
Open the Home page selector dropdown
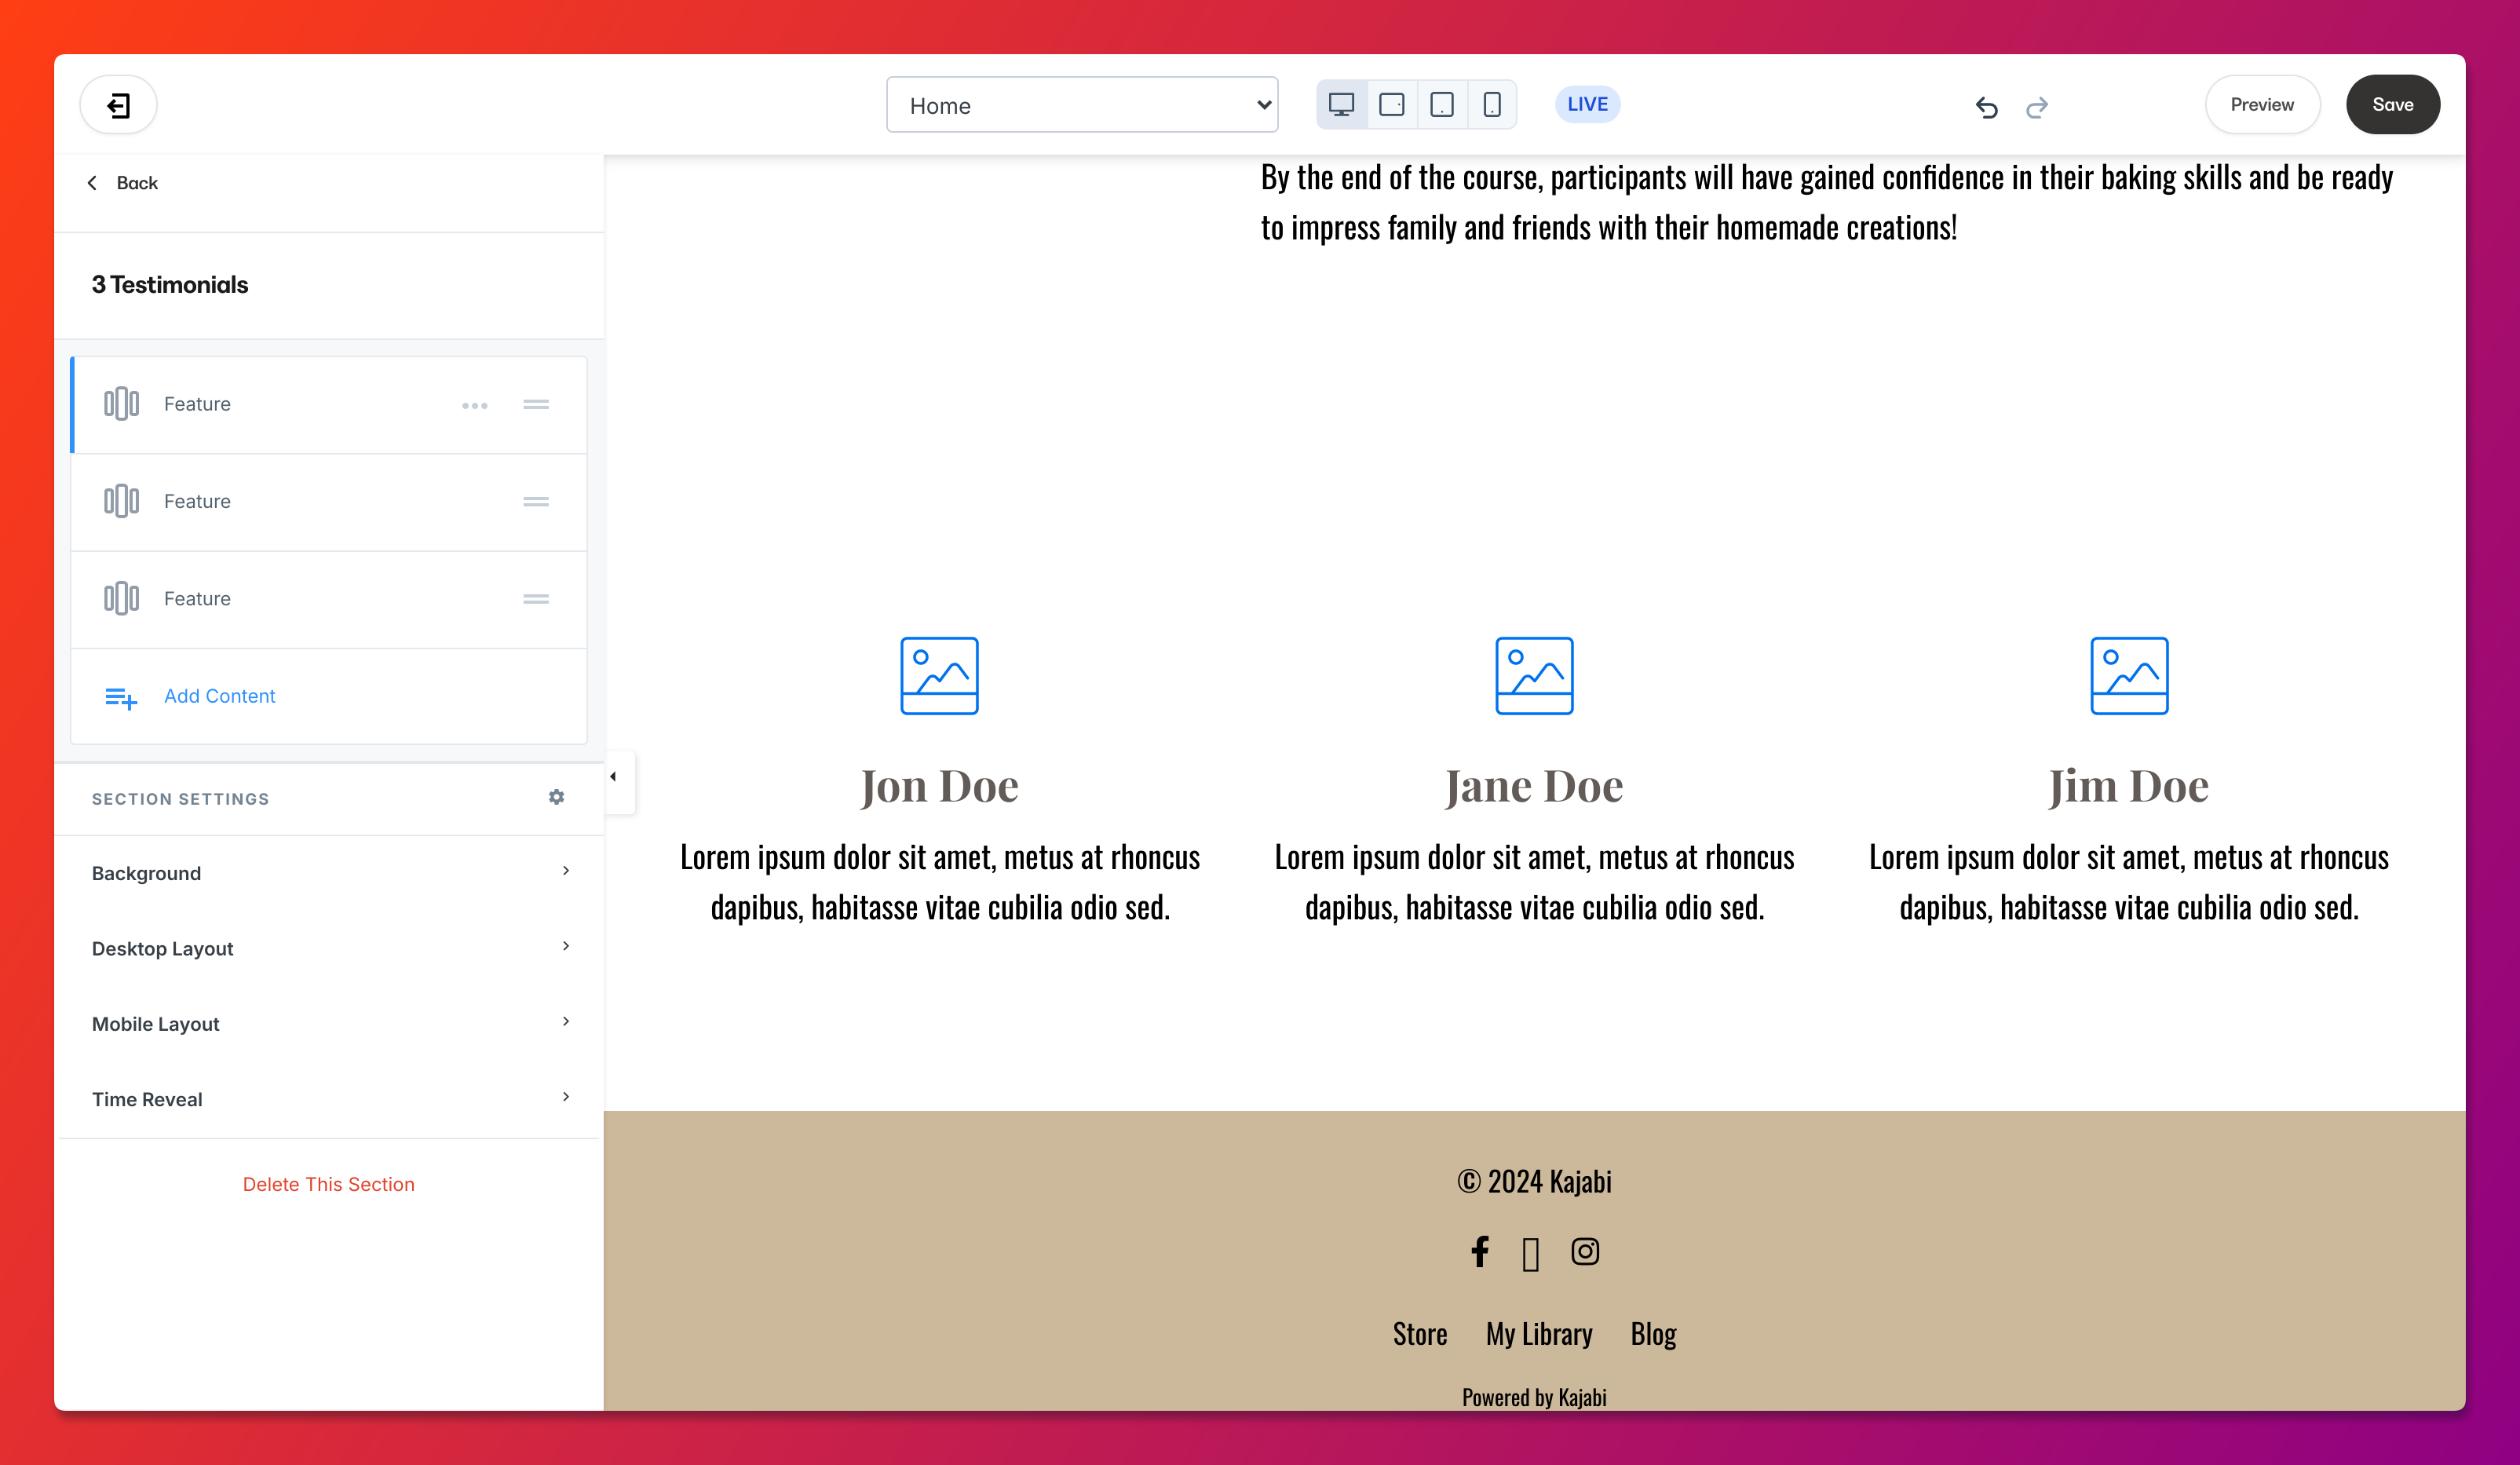click(x=1082, y=105)
